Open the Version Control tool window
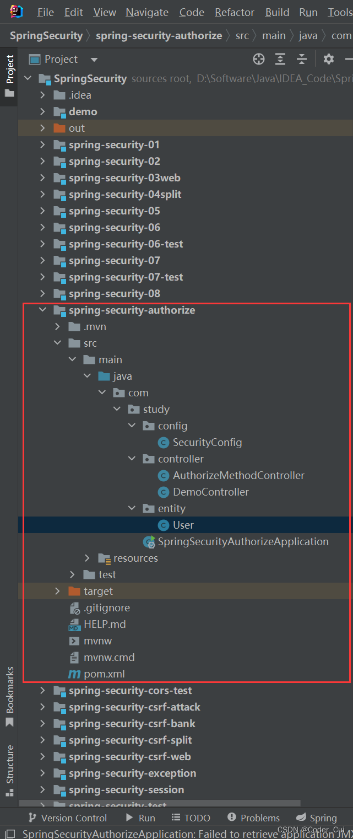The image size is (353, 839). click(x=67, y=818)
